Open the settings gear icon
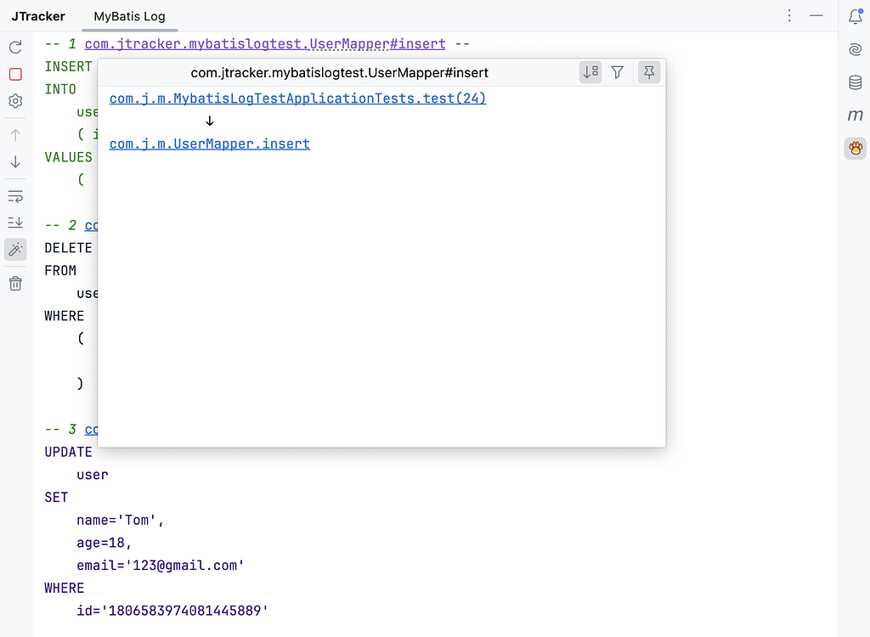This screenshot has height=637, width=870. coord(15,102)
